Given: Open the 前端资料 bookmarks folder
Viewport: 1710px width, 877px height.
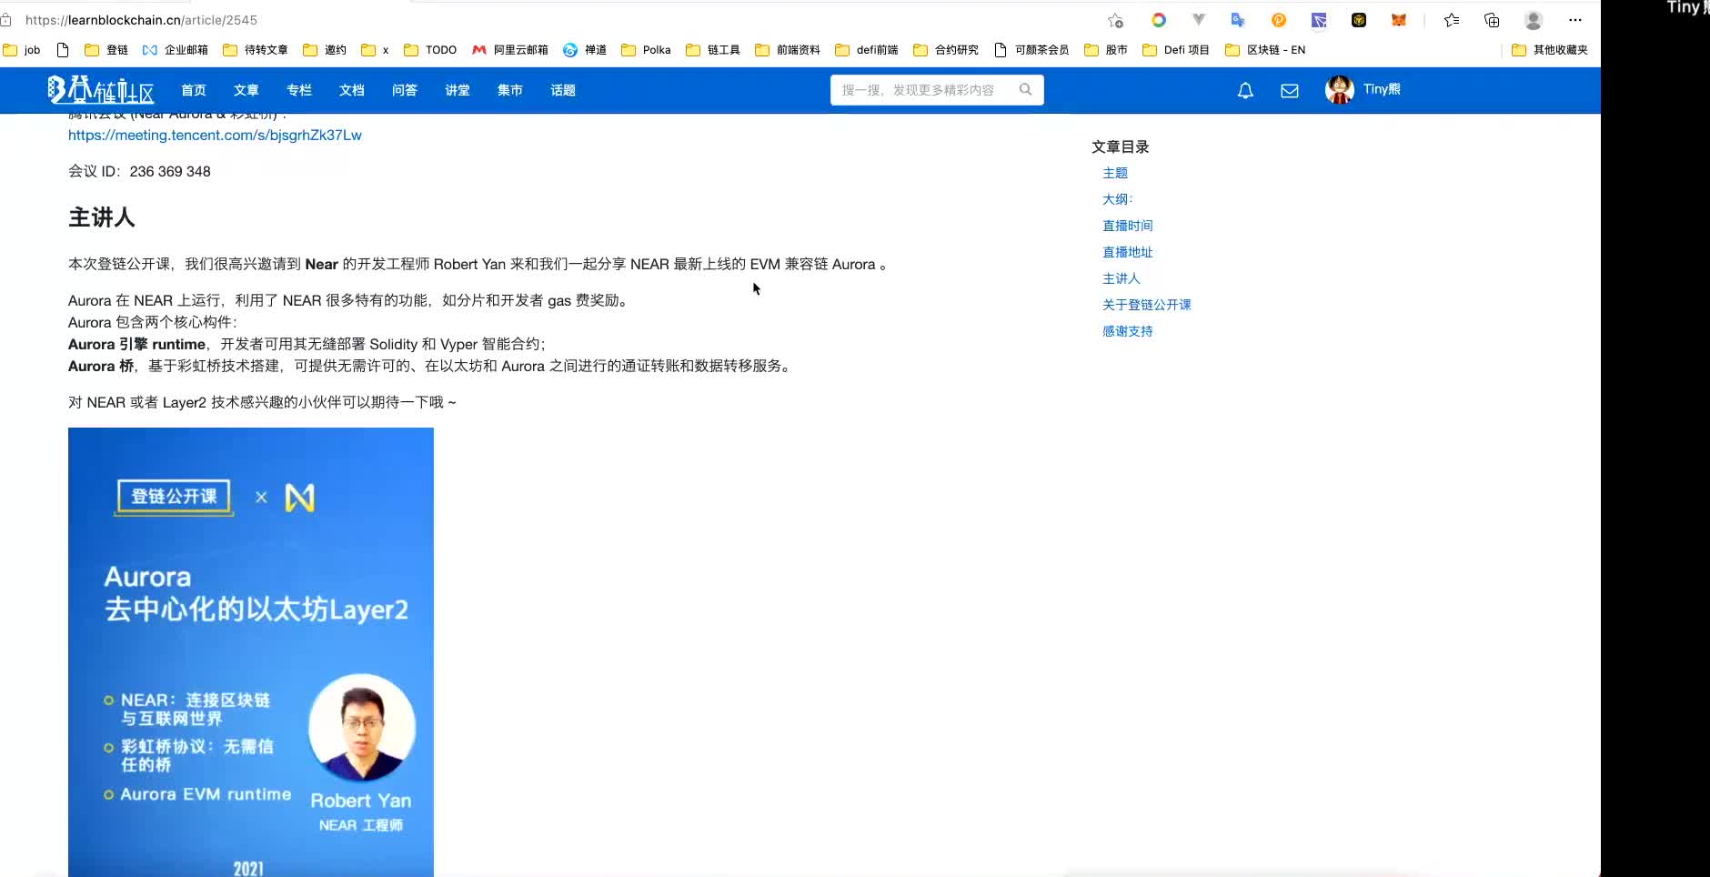Looking at the screenshot, I should click(788, 50).
